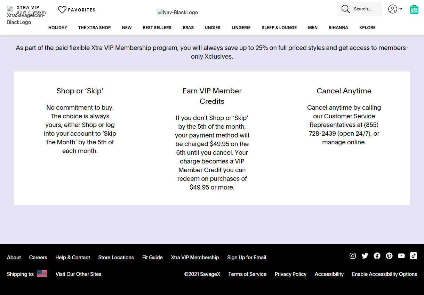Image resolution: width=424 pixels, height=295 pixels.
Task: Open the Men menu
Action: pyautogui.click(x=313, y=28)
